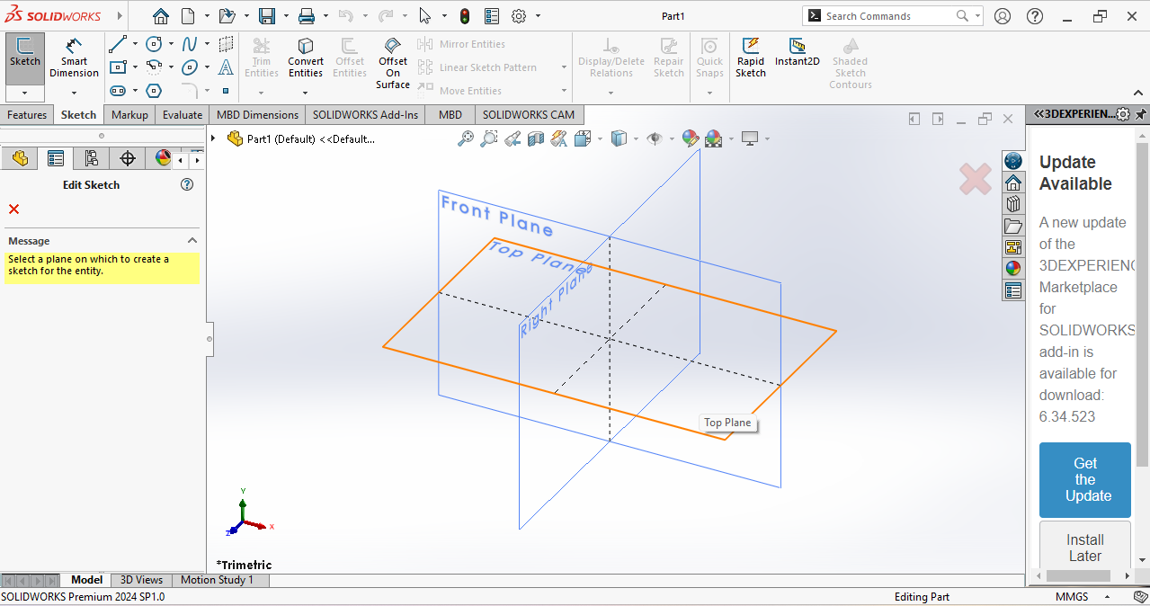Expand the Part1 flyout feature tree
This screenshot has height=606, width=1150.
tap(213, 138)
